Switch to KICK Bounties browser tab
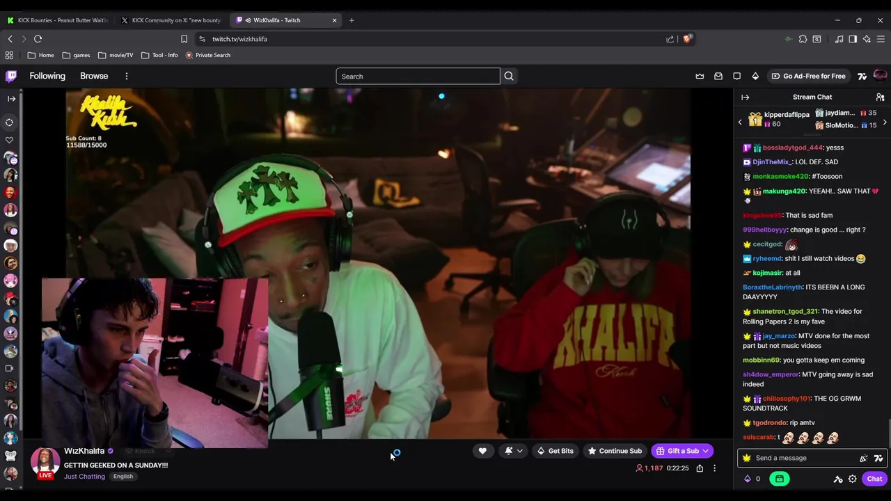This screenshot has width=891, height=501. [x=58, y=20]
